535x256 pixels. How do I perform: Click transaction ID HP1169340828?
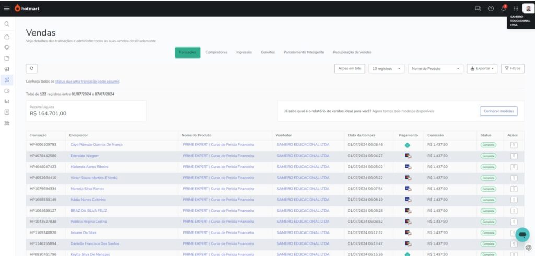coord(43,233)
